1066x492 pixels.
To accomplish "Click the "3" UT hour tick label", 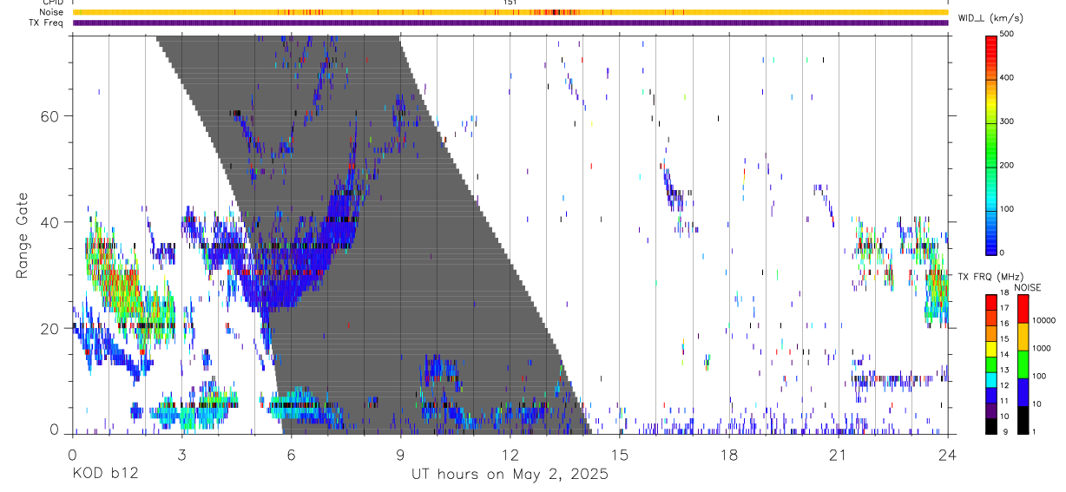I will point(181,454).
